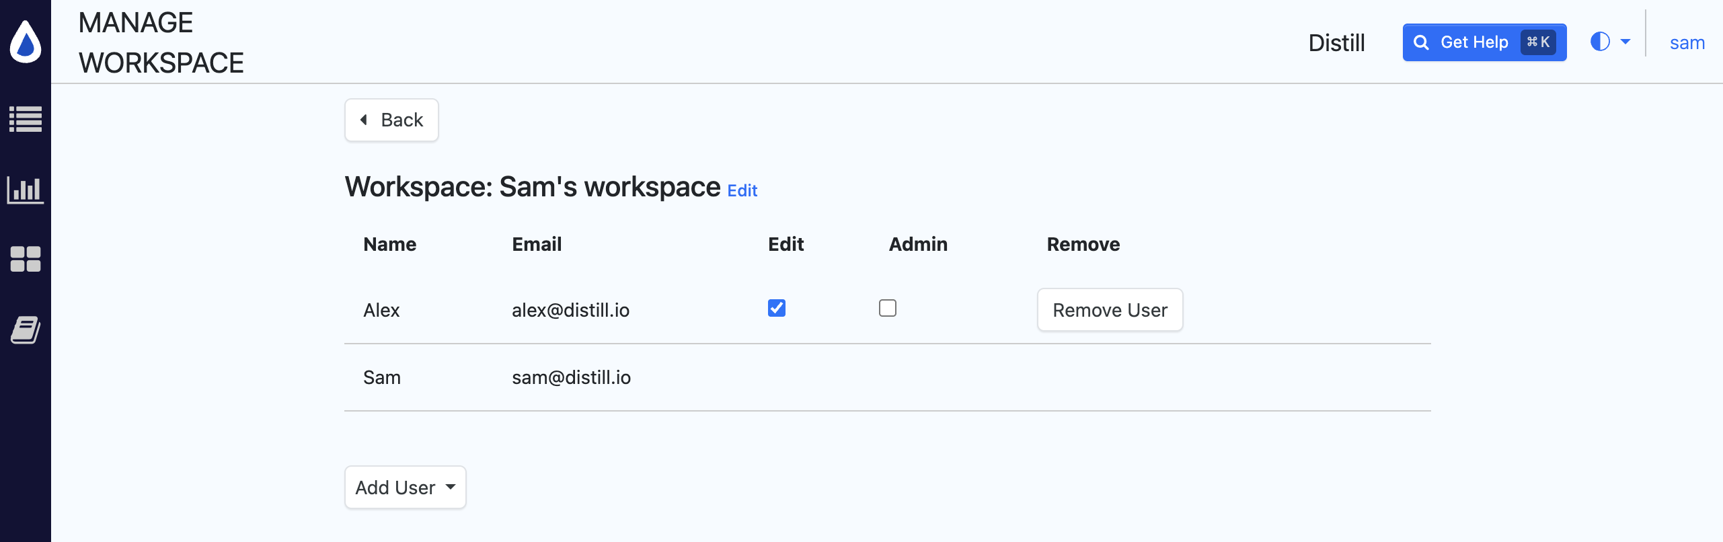Expand the Add User dropdown
This screenshot has height=542, width=1723.
tap(405, 488)
